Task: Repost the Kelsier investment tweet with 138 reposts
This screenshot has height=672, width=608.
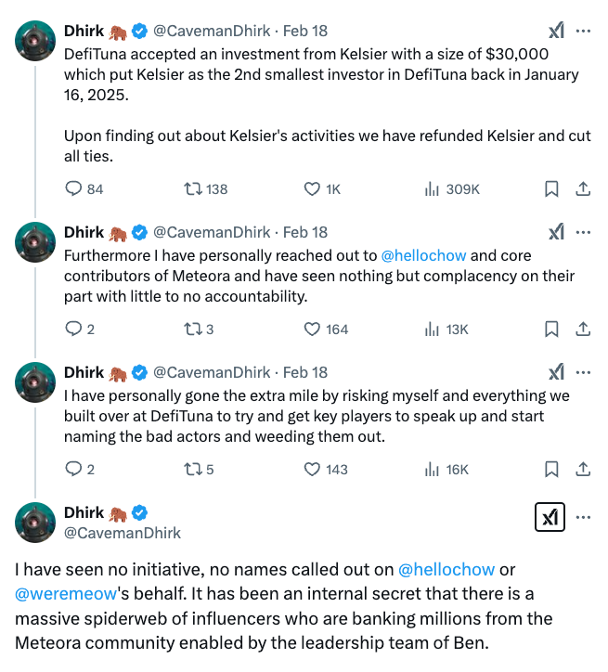Action: tap(193, 188)
